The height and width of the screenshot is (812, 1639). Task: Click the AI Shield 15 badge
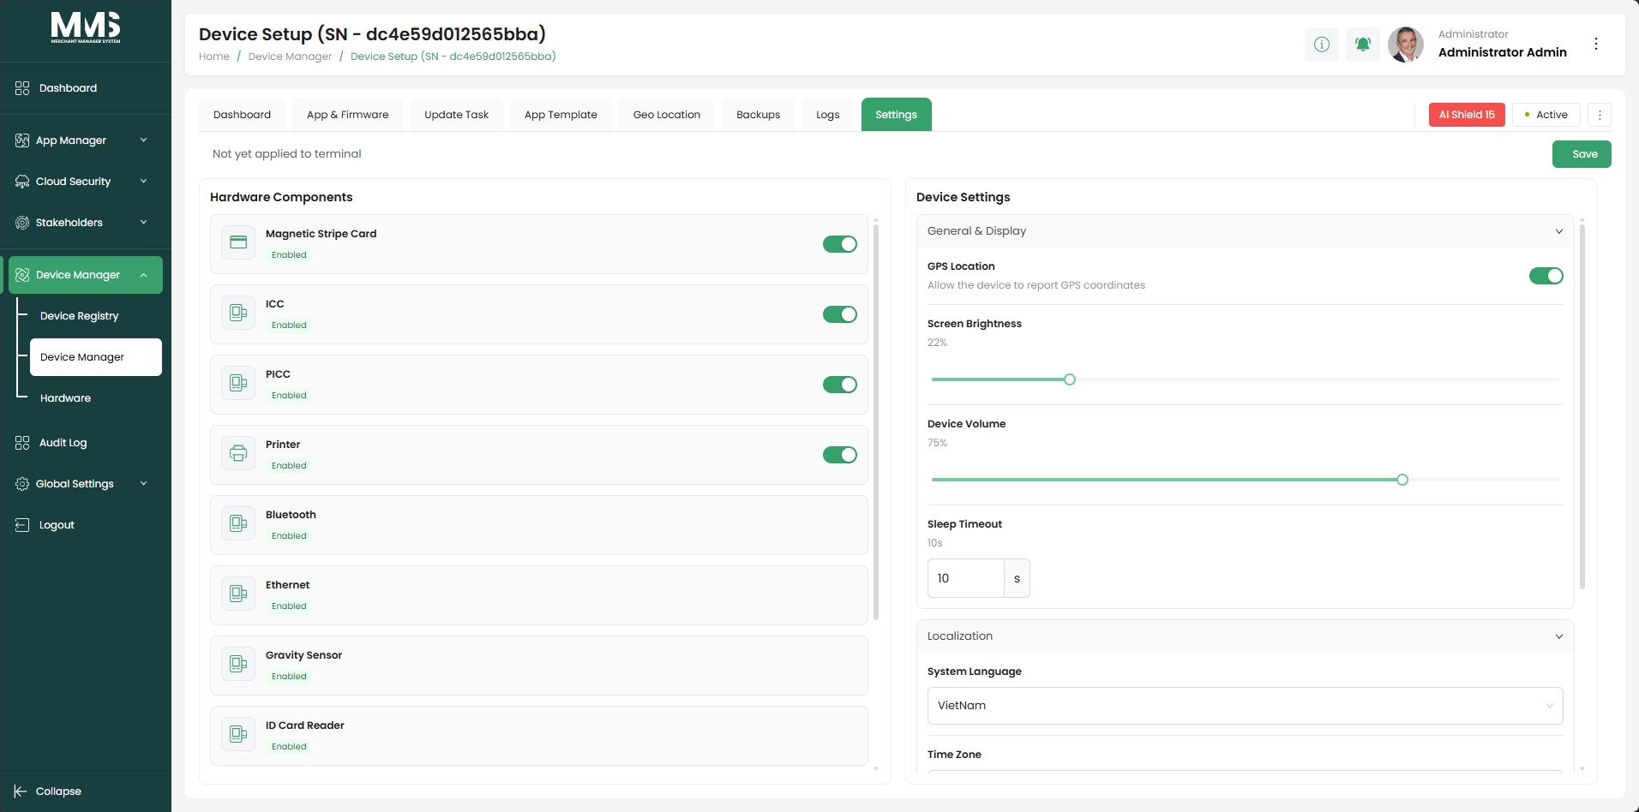pyautogui.click(x=1467, y=115)
